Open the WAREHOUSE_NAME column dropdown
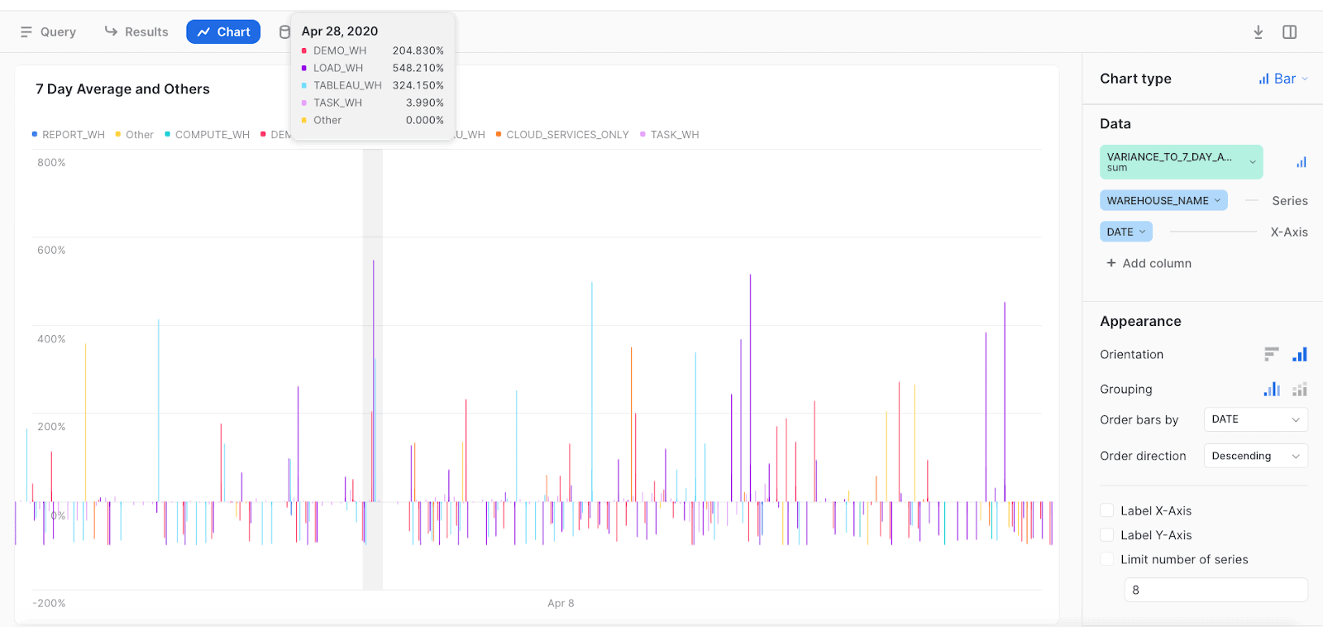The width and height of the screenshot is (1323, 627). (x=1163, y=200)
